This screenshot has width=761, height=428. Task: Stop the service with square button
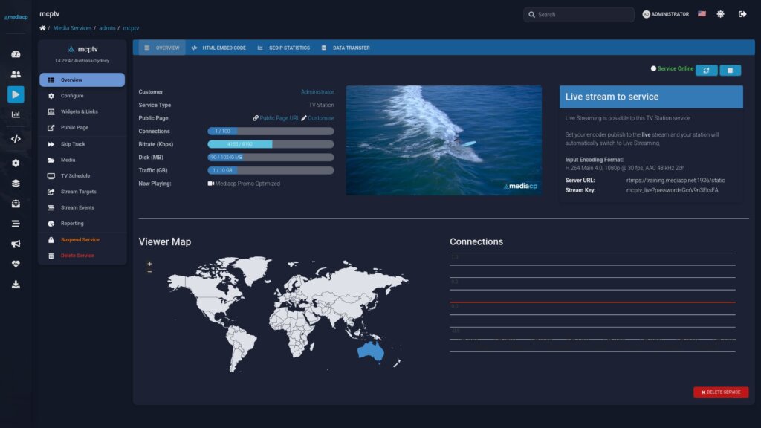click(730, 71)
